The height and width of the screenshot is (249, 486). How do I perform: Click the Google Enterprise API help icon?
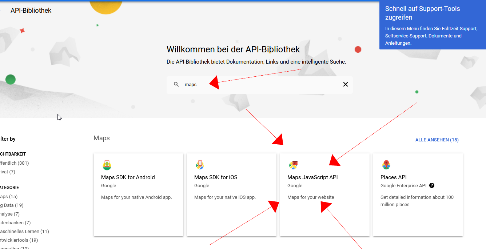[x=432, y=185]
